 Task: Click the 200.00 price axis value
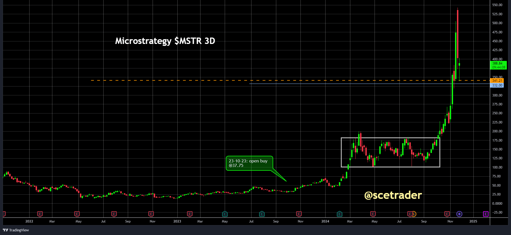click(497, 131)
